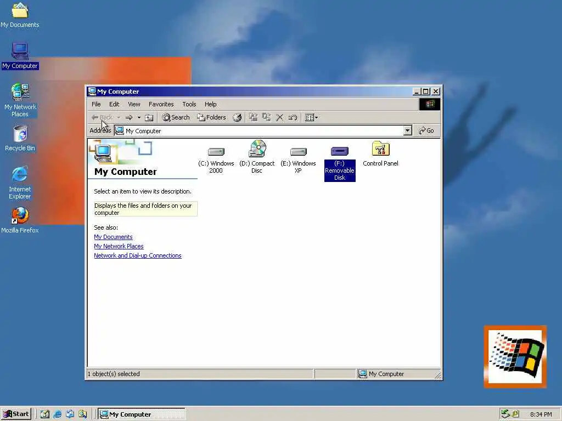Select My Computer desktop icon
This screenshot has width=562, height=421.
point(20,56)
